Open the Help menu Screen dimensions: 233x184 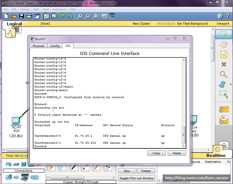[73, 9]
